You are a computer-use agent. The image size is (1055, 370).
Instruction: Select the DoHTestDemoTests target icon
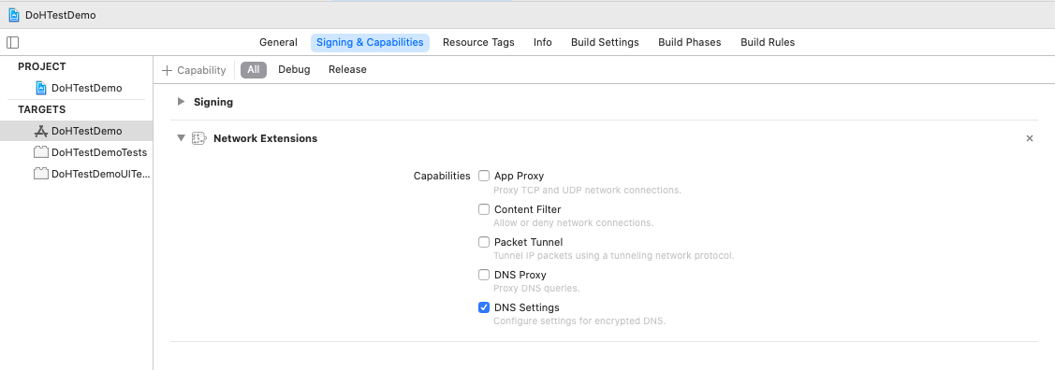tap(41, 152)
